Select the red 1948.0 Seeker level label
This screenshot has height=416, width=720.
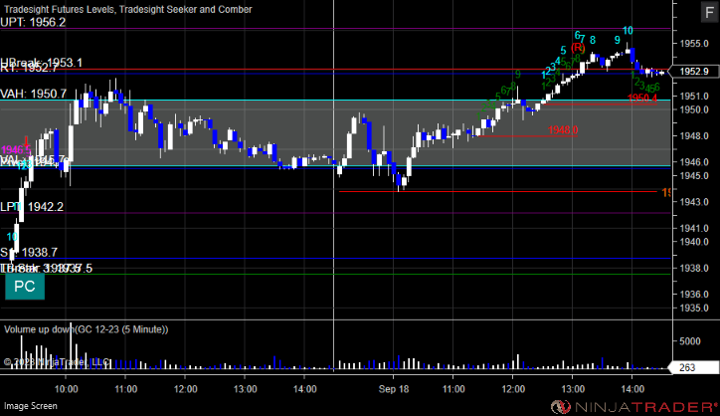tap(563, 130)
